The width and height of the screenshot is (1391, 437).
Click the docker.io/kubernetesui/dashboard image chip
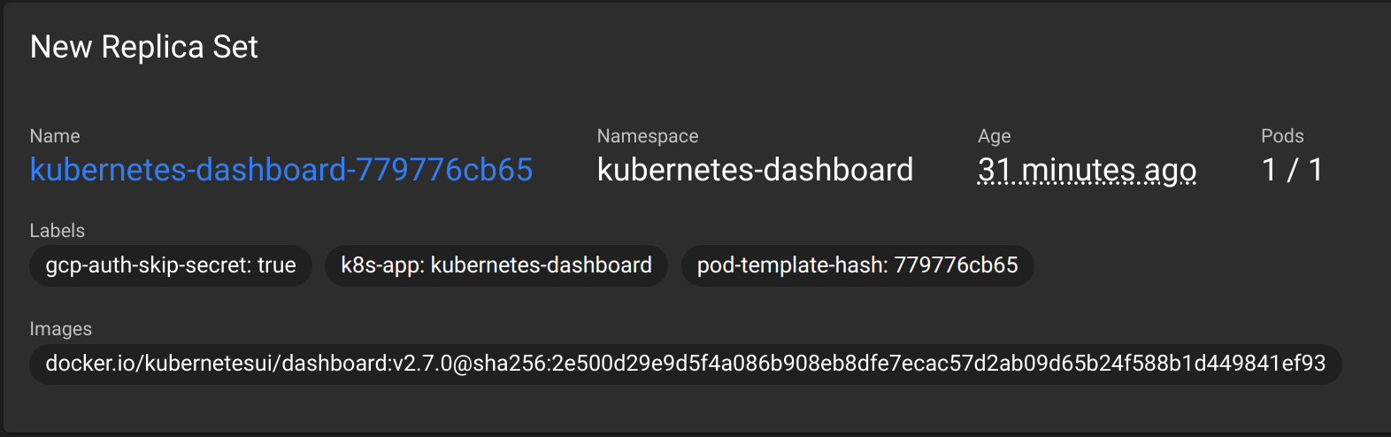click(x=686, y=364)
